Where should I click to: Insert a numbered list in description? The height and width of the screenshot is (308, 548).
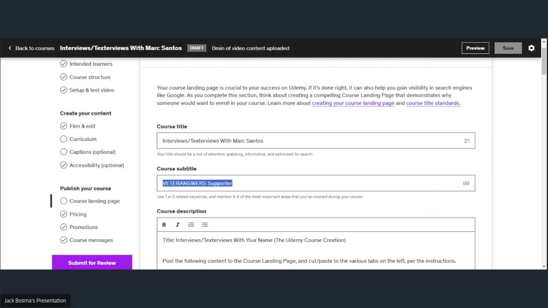pos(191,225)
